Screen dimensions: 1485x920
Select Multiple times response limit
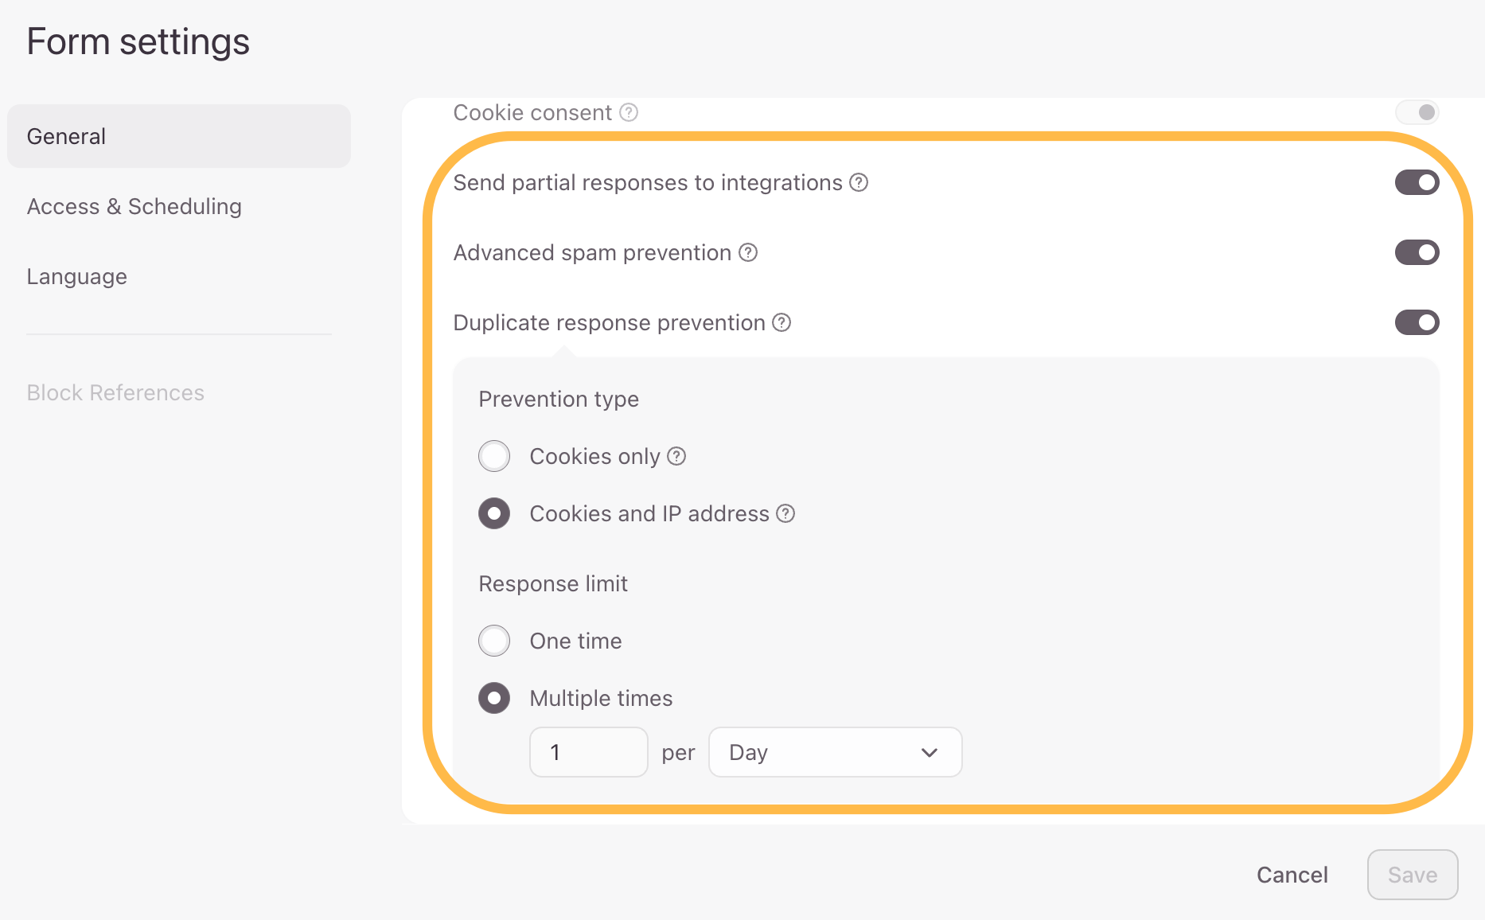[494, 698]
